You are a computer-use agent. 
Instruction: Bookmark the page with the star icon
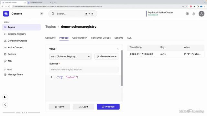(187, 6)
